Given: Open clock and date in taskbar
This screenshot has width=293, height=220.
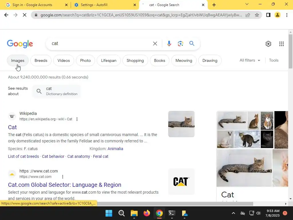Looking at the screenshot, I should click(273, 213).
